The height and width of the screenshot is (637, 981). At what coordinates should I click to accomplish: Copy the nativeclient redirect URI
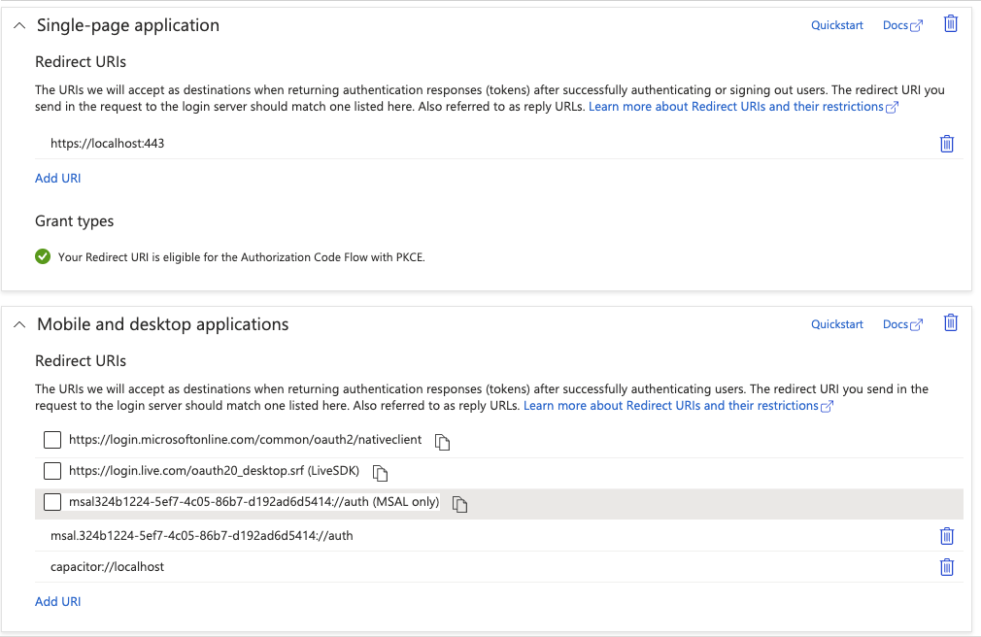point(443,442)
